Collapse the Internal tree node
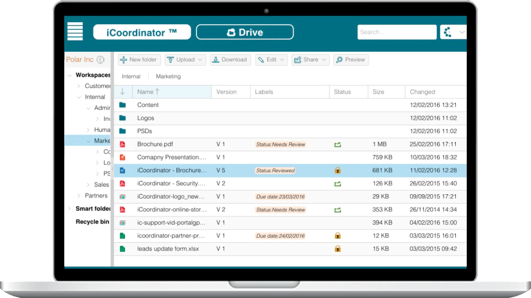 coord(79,97)
